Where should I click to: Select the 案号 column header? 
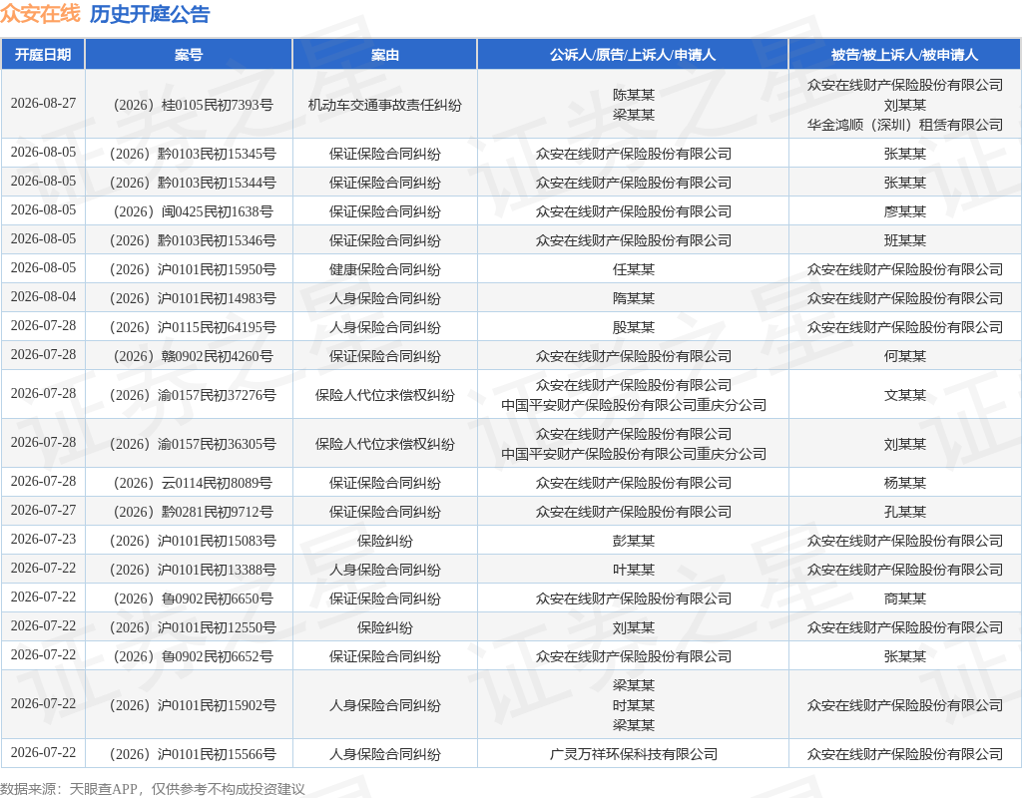pos(189,55)
